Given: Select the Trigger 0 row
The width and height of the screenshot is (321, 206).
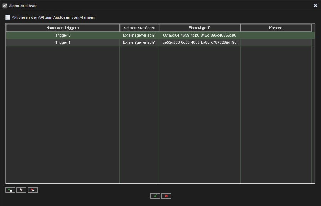Looking at the screenshot, I should (x=63, y=35).
